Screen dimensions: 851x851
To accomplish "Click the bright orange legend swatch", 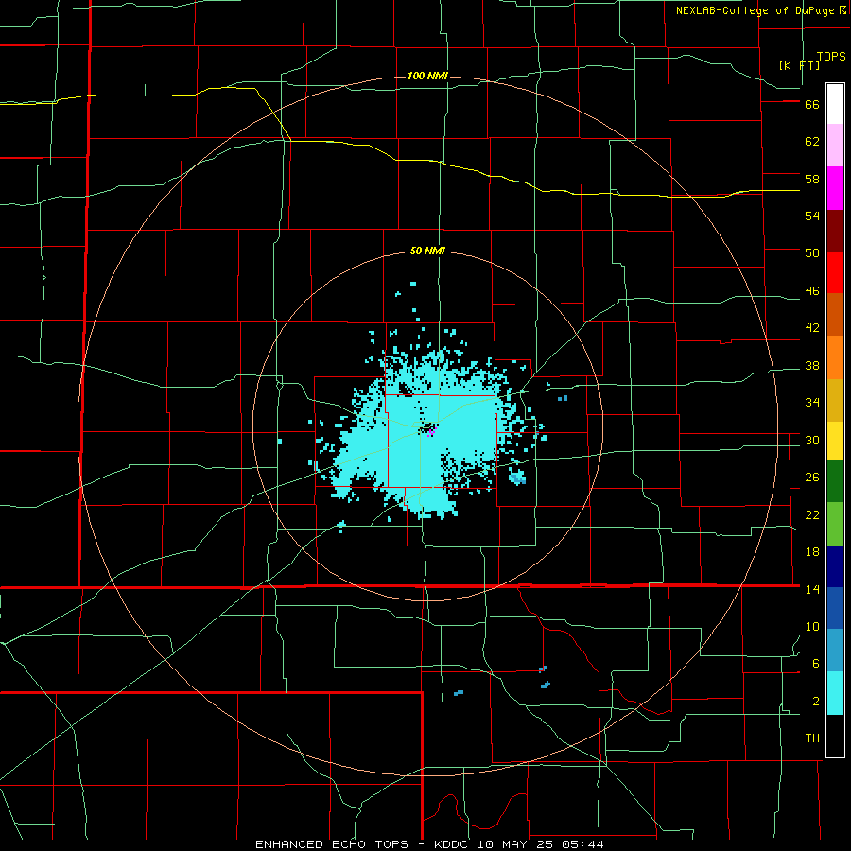I will pyautogui.click(x=835, y=357).
